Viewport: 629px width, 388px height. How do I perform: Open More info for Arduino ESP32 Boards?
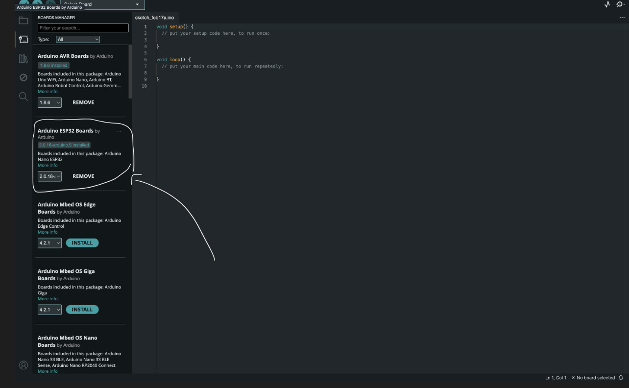48,166
